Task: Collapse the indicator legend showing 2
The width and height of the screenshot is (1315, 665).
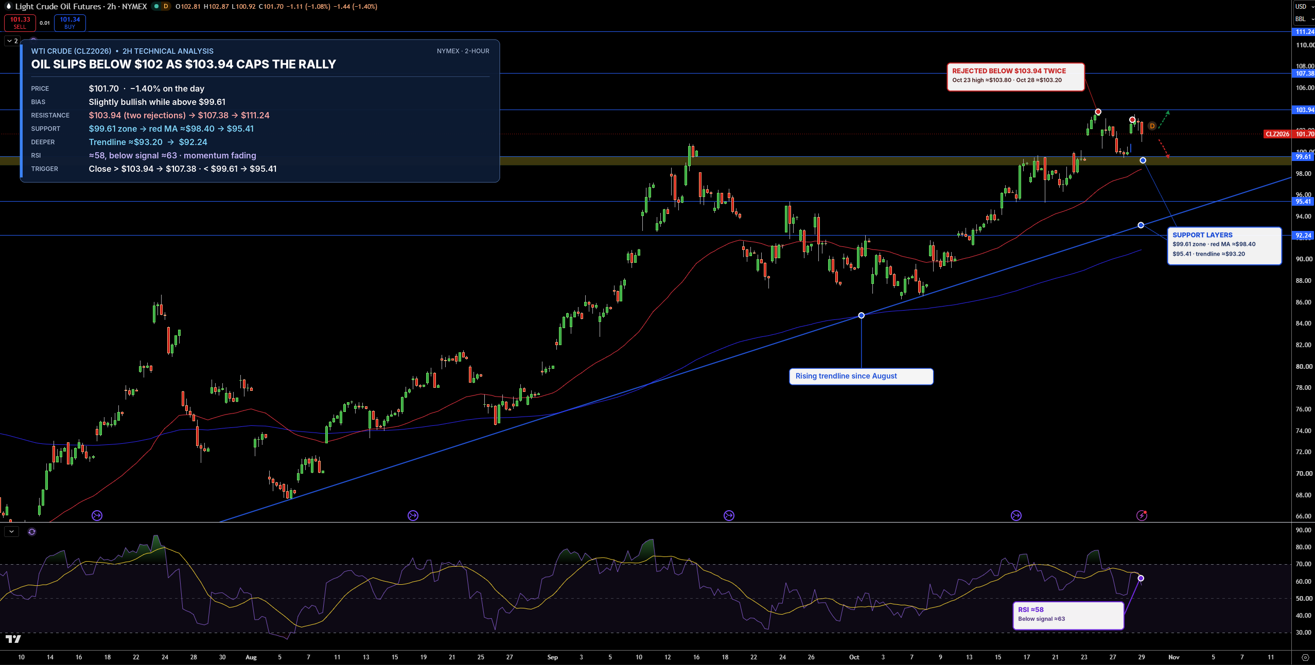Action: click(12, 41)
